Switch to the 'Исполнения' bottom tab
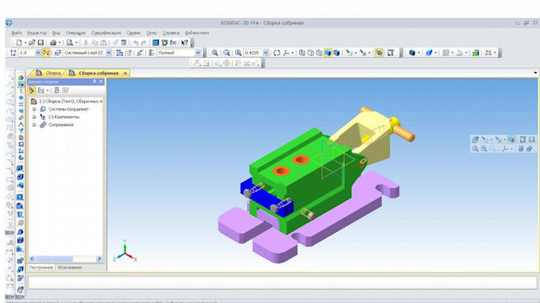 coord(70,267)
